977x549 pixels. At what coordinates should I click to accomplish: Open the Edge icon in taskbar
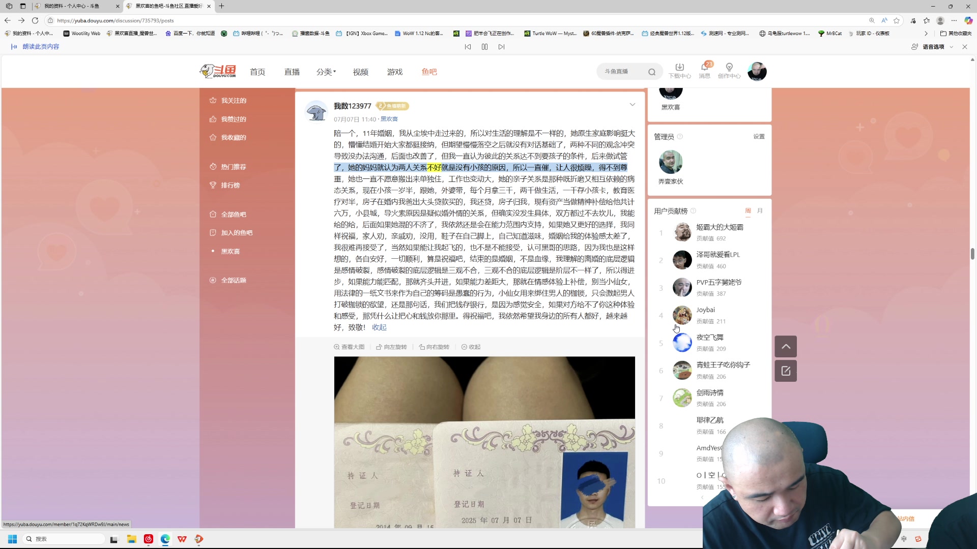coord(165,539)
